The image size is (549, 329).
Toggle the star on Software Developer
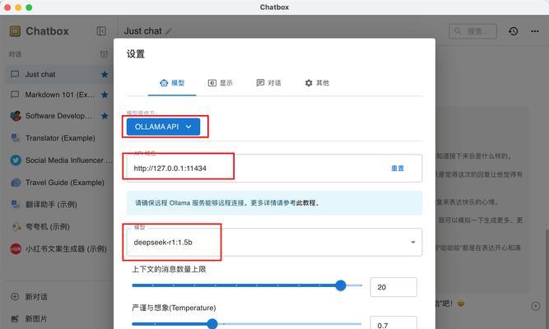coord(105,116)
